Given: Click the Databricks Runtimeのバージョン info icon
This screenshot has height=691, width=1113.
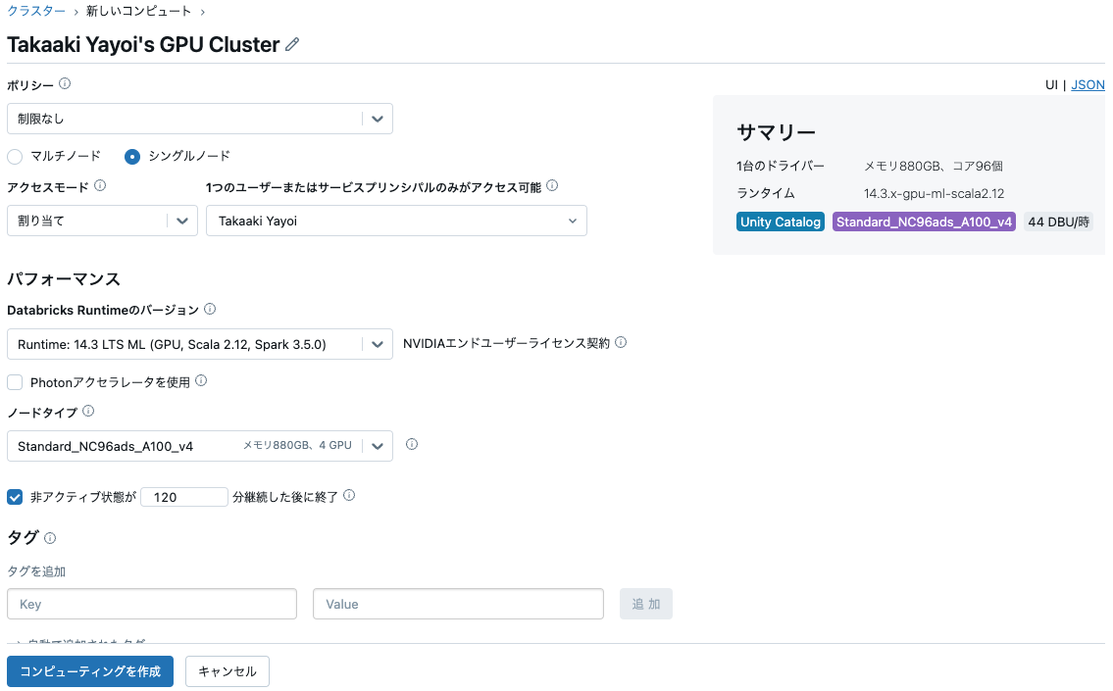Looking at the screenshot, I should [x=208, y=308].
